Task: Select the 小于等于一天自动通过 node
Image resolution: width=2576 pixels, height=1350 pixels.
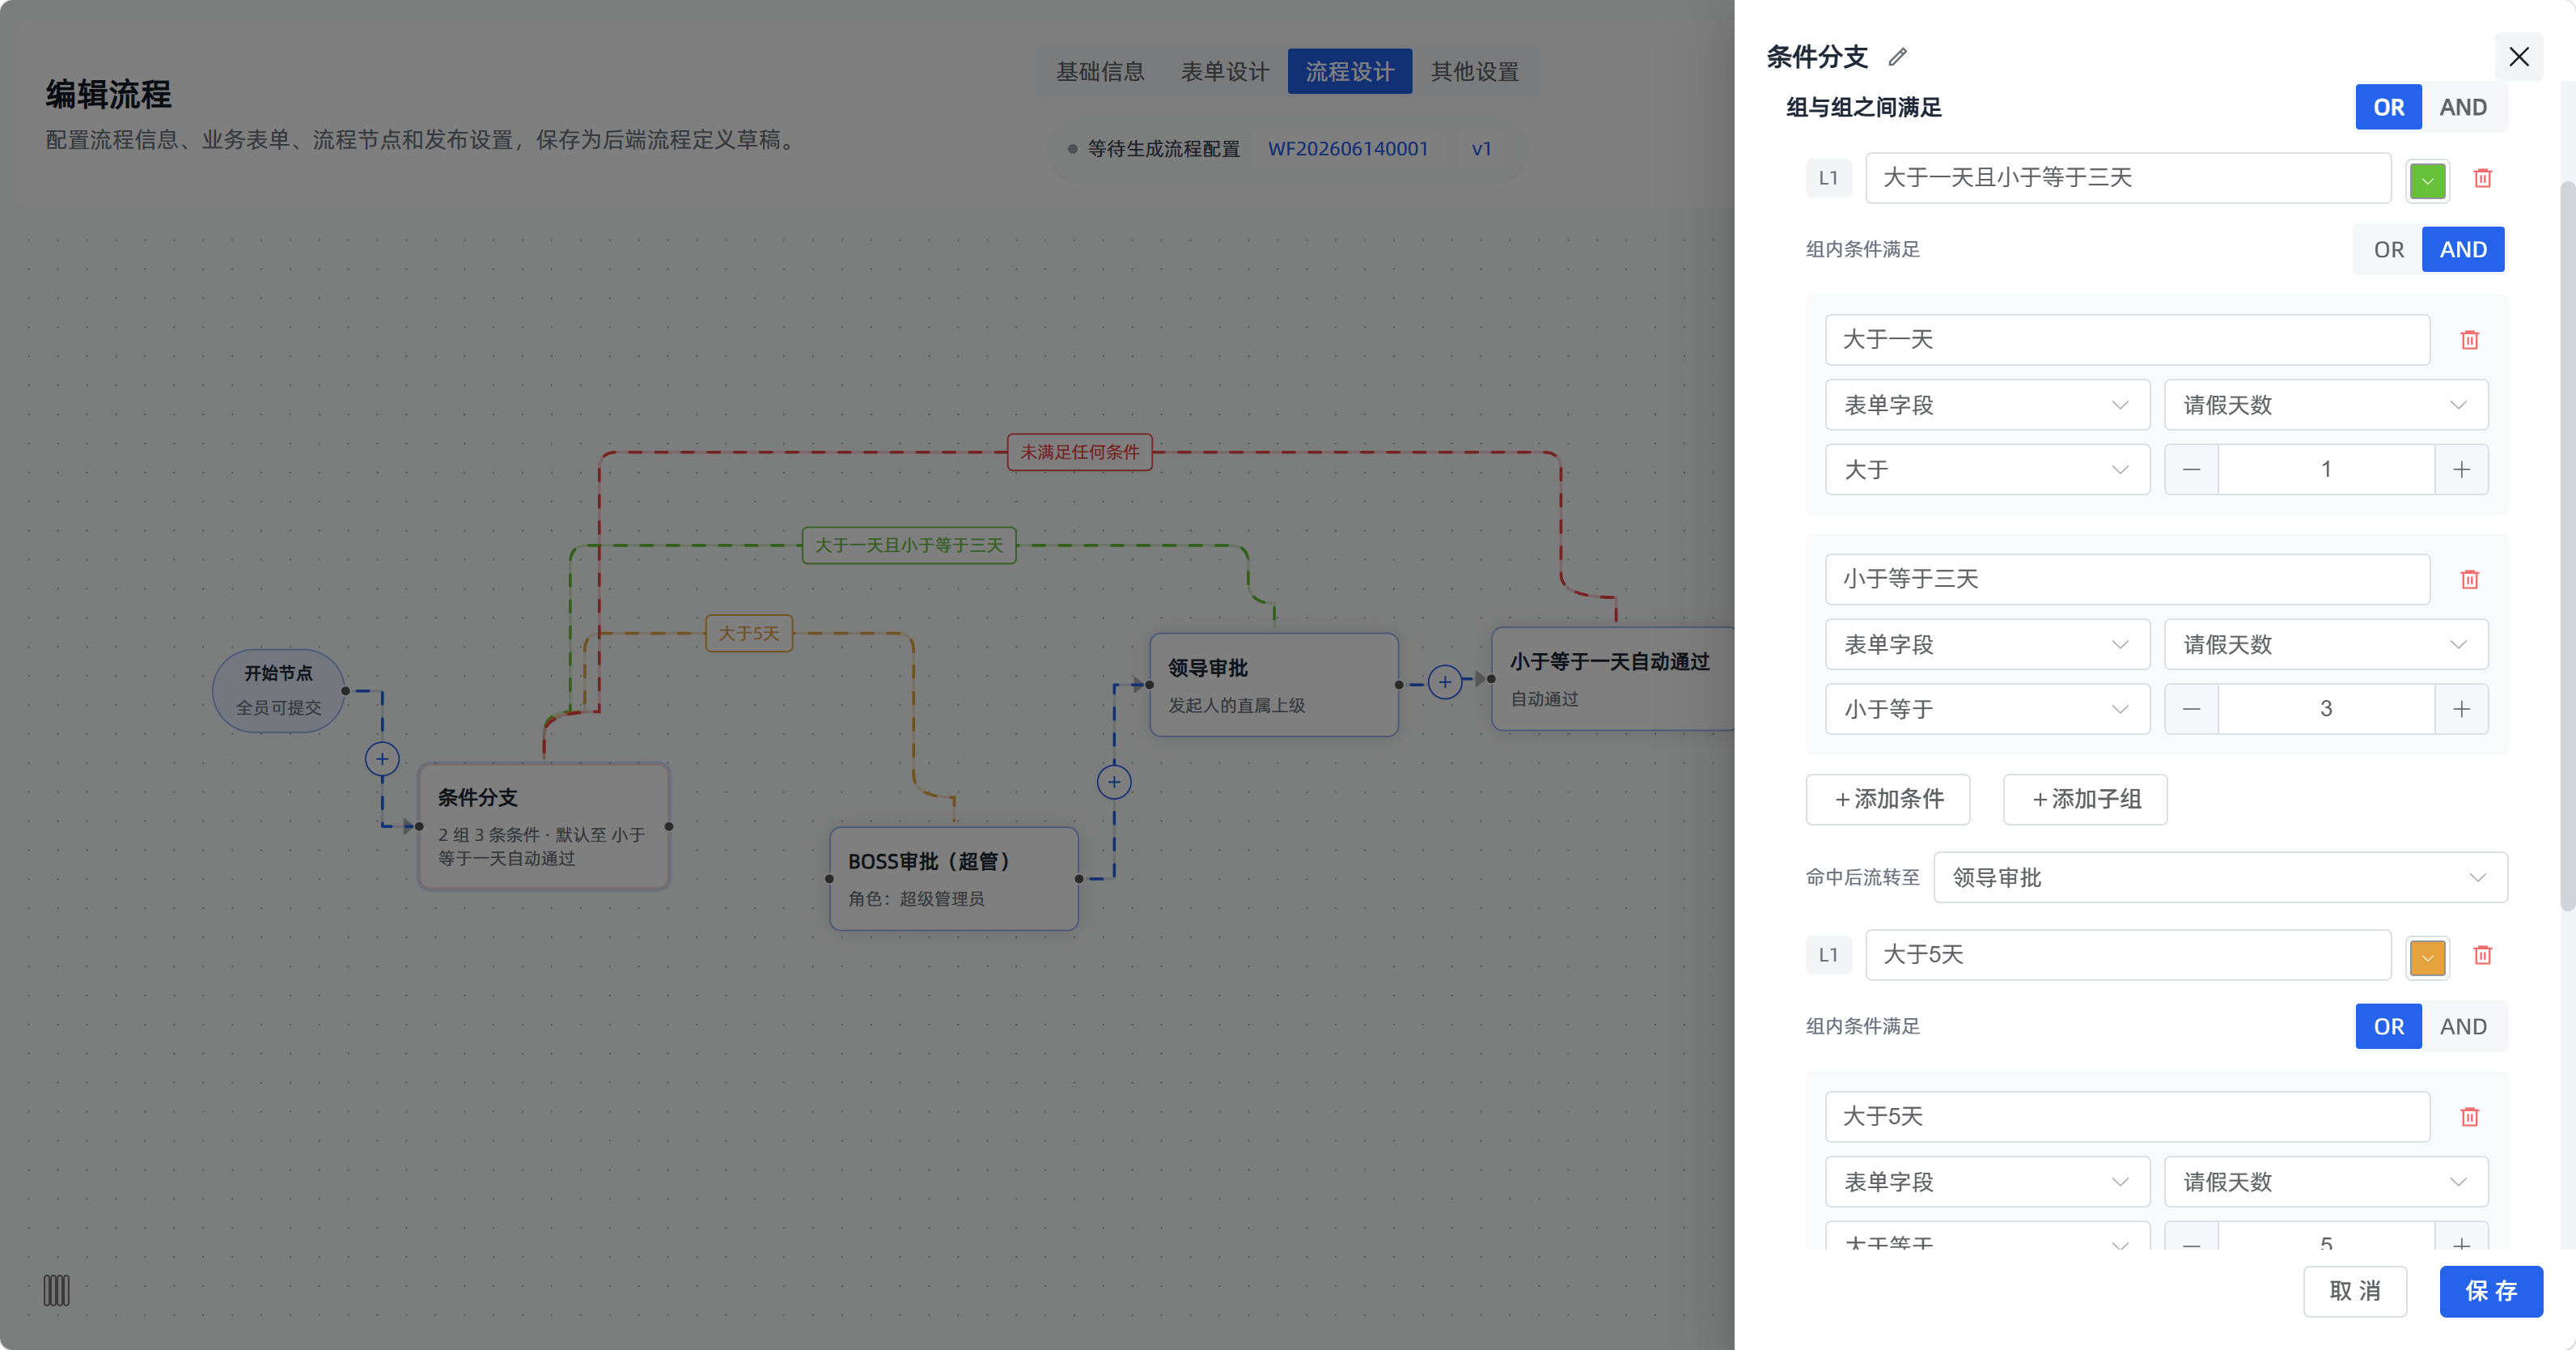Action: click(1613, 678)
